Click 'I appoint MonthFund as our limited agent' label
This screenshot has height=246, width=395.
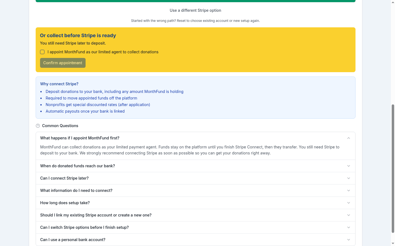click(103, 52)
